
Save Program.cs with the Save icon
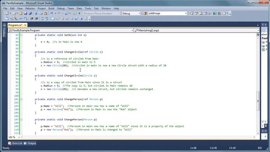click(x=26, y=14)
